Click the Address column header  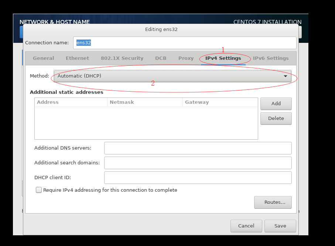pyautogui.click(x=71, y=102)
